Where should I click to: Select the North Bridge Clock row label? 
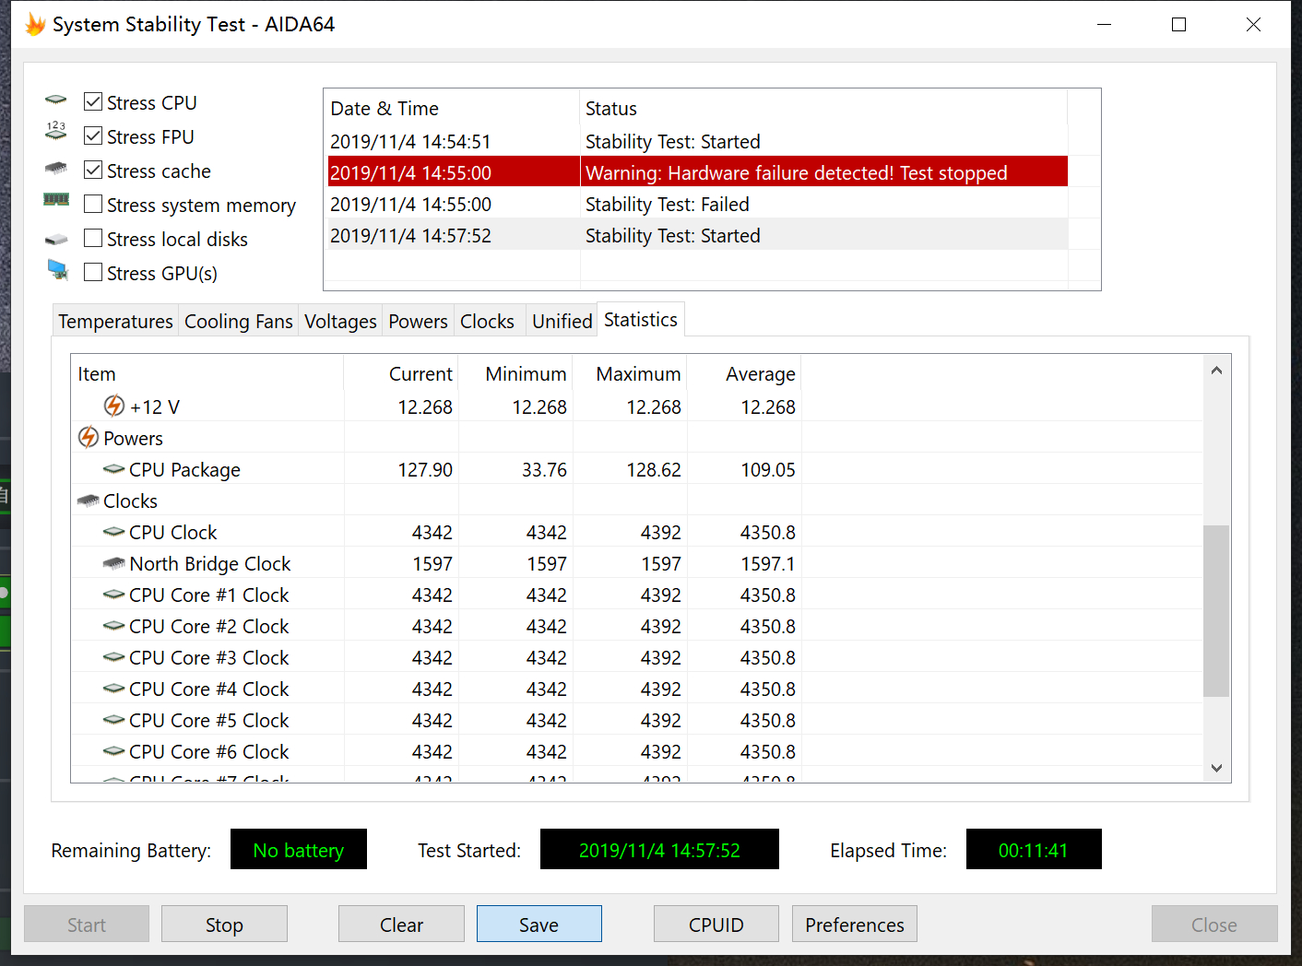pyautogui.click(x=209, y=563)
